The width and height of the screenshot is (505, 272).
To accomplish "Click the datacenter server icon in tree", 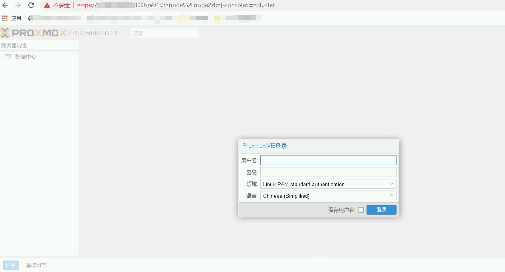I will coord(8,57).
